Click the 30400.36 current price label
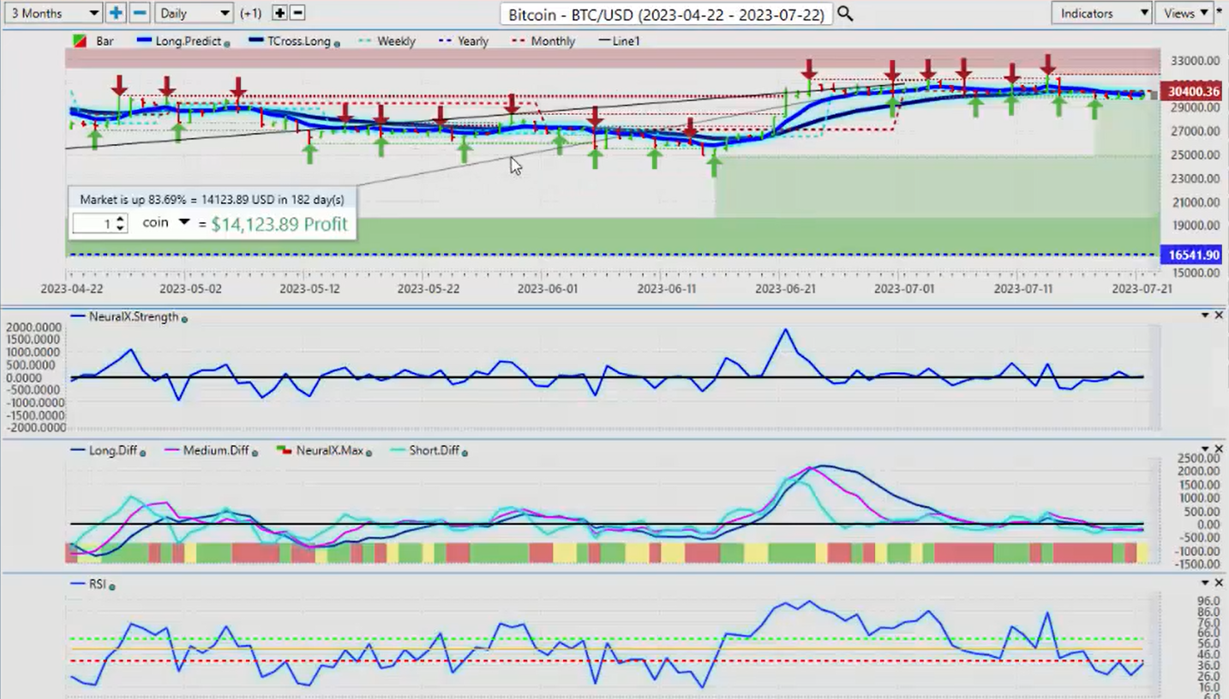1229x699 pixels. tap(1191, 92)
